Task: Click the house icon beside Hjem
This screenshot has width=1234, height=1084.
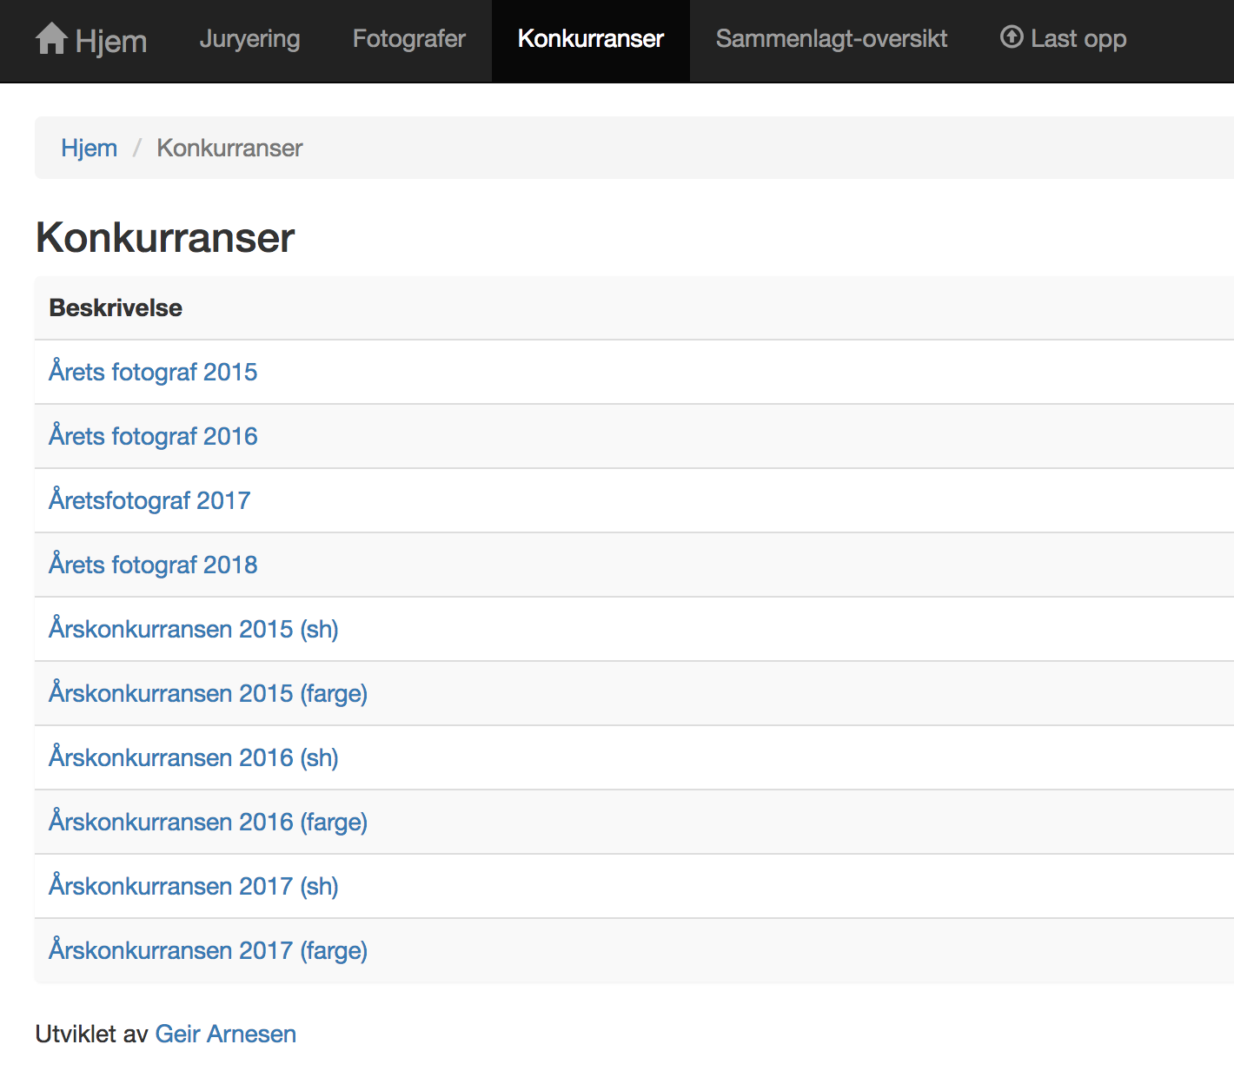Action: click(x=51, y=38)
